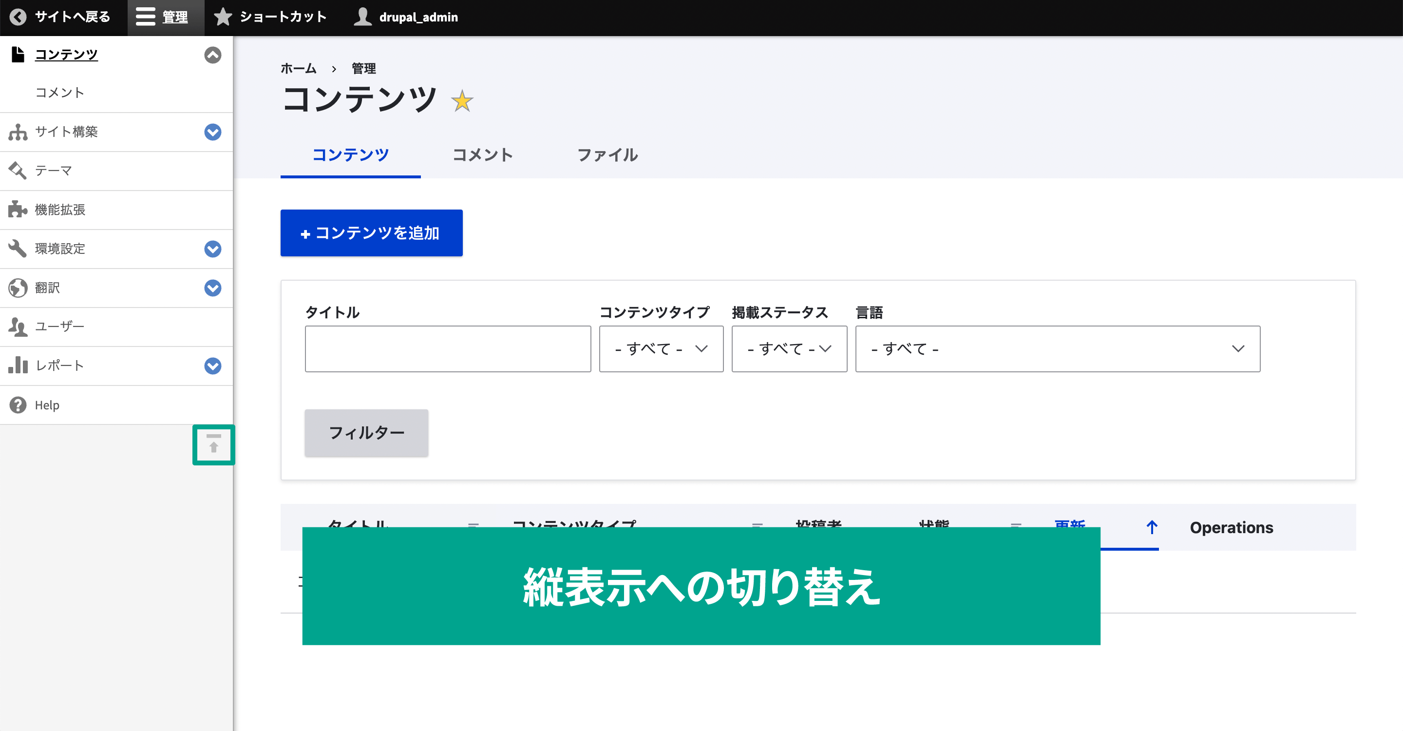Image resolution: width=1403 pixels, height=731 pixels.
Task: Click the 管理 breadcrumb link
Action: (x=364, y=69)
